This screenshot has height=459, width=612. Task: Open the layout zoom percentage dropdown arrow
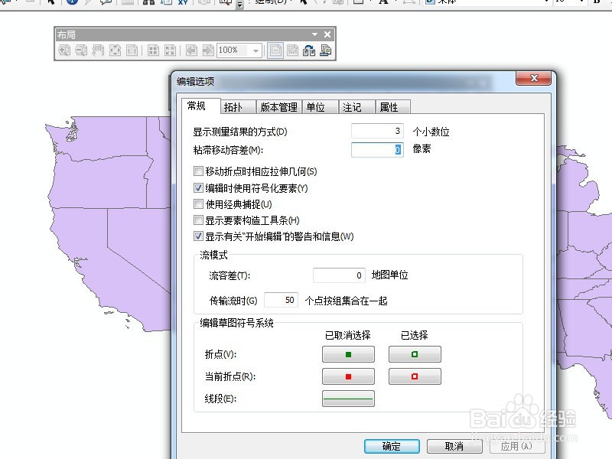[256, 50]
